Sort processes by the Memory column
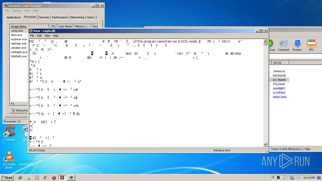 (x=82, y=26)
